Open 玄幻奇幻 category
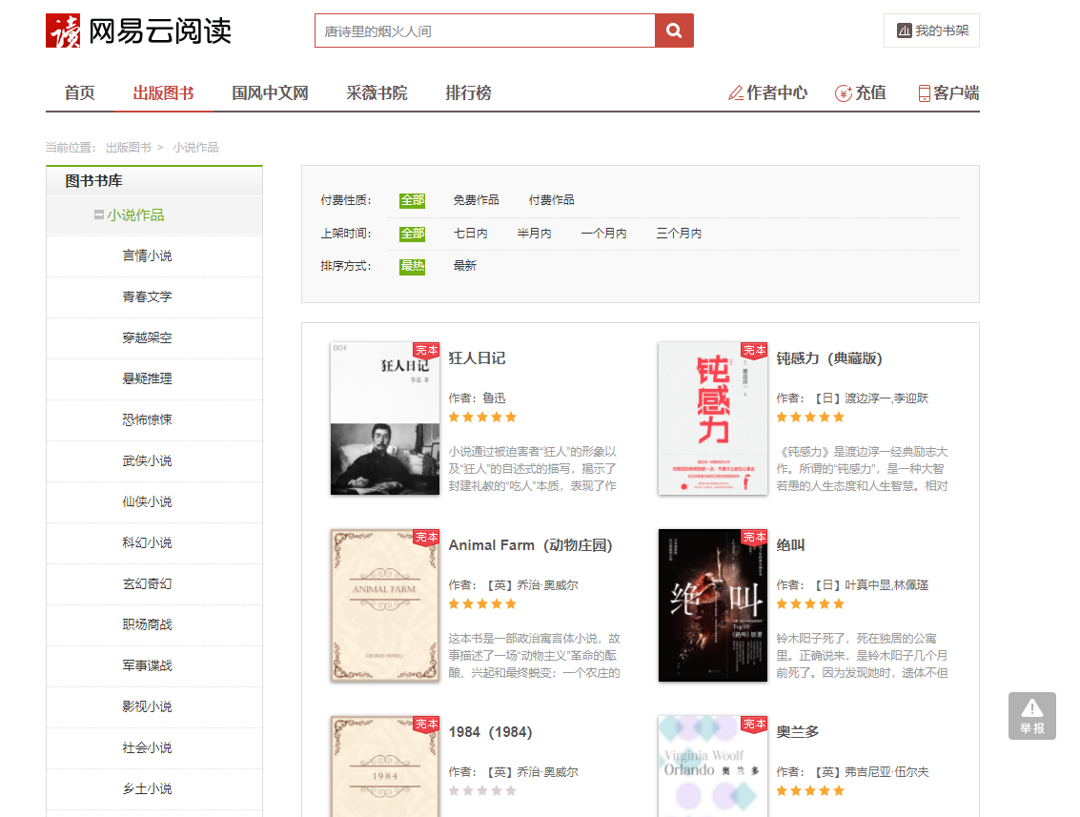The height and width of the screenshot is (817, 1080). (148, 584)
